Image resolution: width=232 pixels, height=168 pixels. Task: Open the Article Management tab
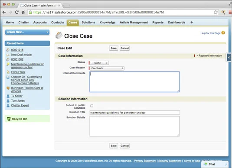coord(134,23)
